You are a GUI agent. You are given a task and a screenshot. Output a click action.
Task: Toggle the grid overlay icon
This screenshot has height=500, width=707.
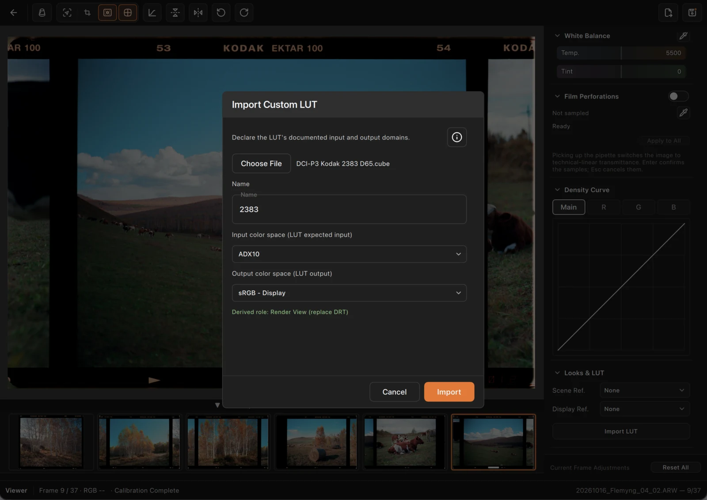[128, 12]
